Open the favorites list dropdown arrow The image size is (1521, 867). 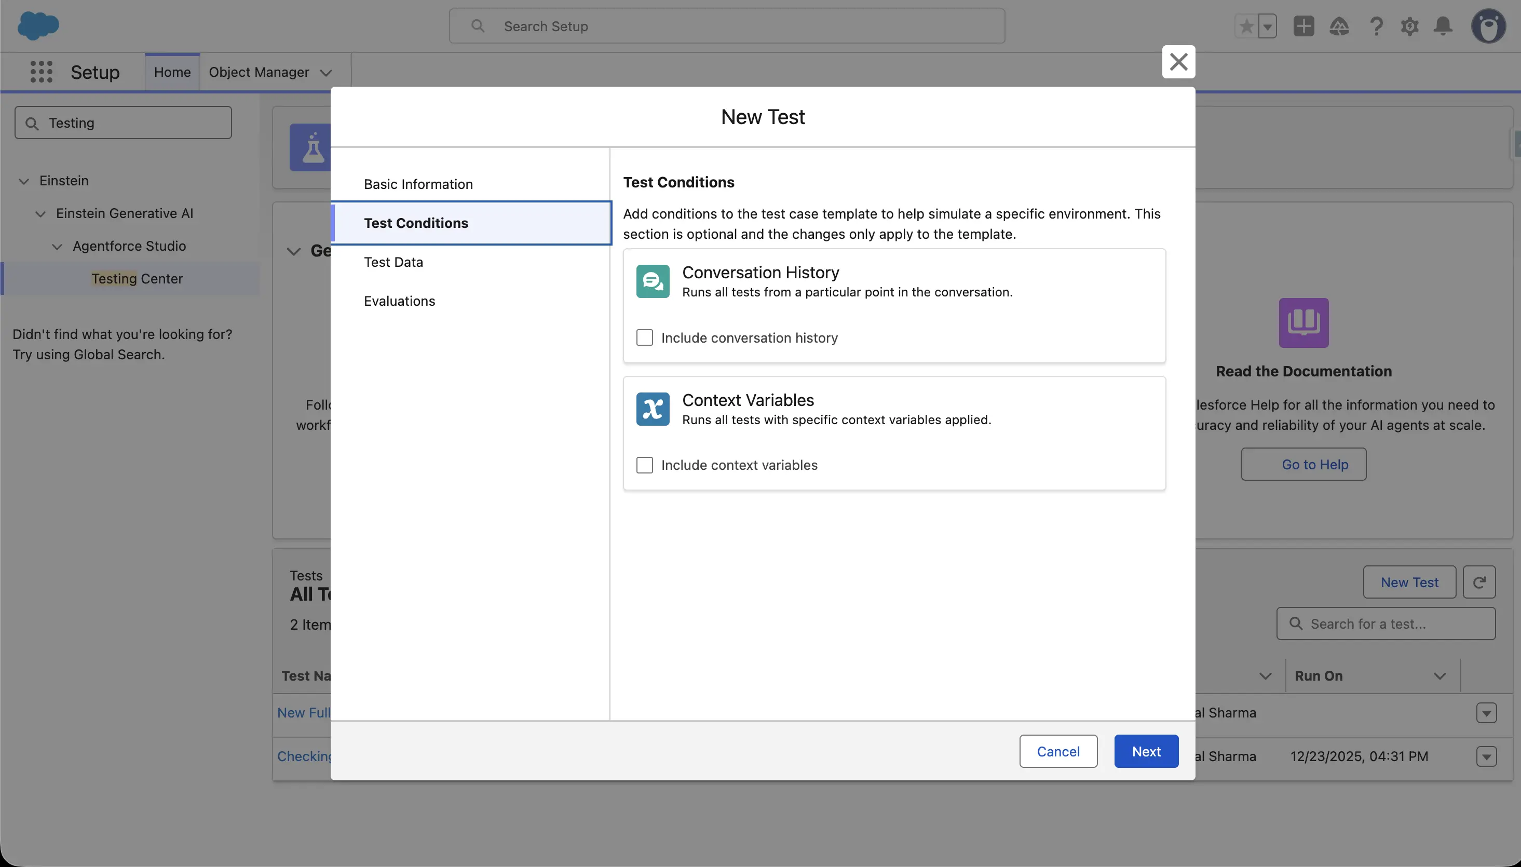click(1267, 26)
